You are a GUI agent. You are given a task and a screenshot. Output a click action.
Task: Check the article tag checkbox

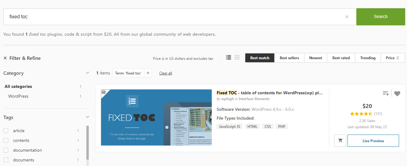click(x=6, y=131)
